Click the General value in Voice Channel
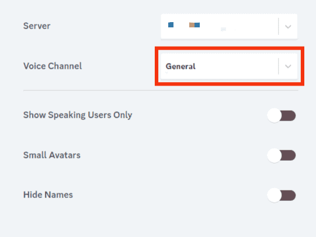Screen dimensions: 316x237 coord(180,66)
